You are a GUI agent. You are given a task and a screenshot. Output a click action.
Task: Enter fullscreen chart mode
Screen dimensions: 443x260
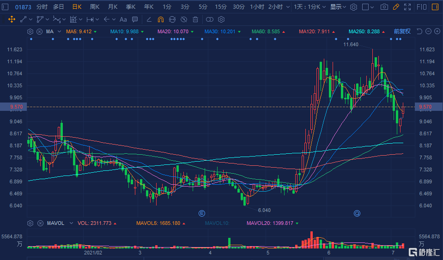pos(407,7)
